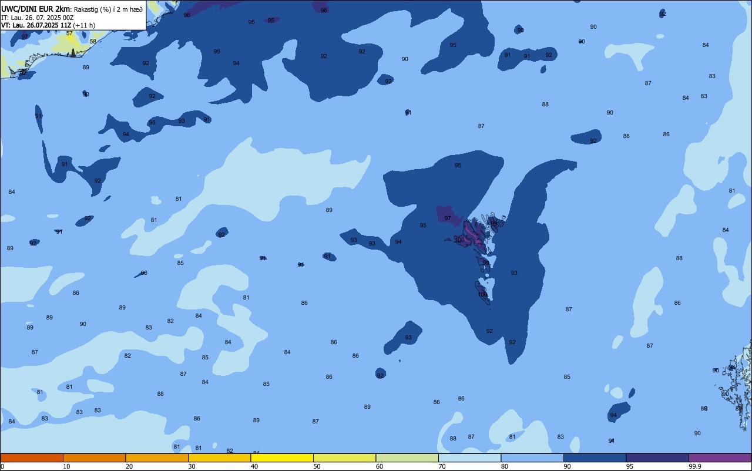Click the '50' legend scale label
This screenshot has width=752, height=471.
[x=317, y=466]
